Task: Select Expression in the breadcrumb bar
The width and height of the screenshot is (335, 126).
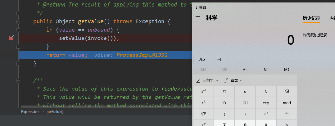Action: [x=30, y=112]
